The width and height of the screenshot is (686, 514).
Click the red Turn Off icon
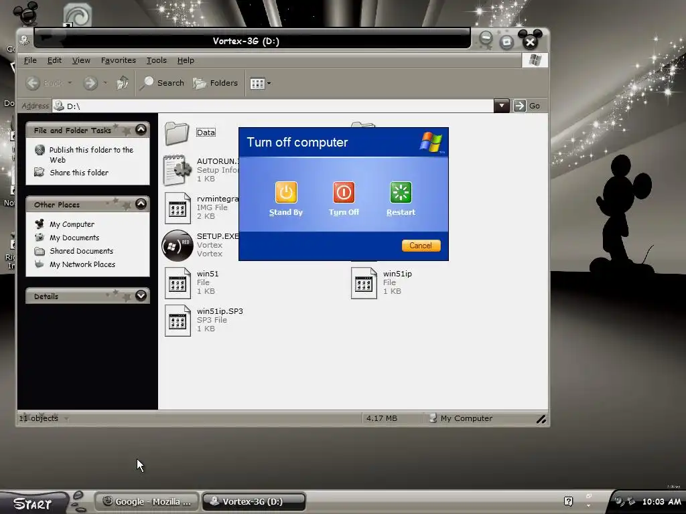click(344, 192)
